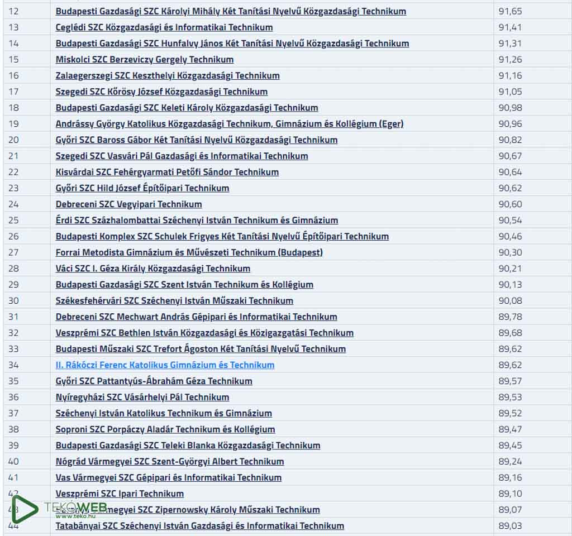572x536 pixels.
Task: Open Vas Vármegyei SZC Gépipari és Informatikai
Action: [x=169, y=477]
